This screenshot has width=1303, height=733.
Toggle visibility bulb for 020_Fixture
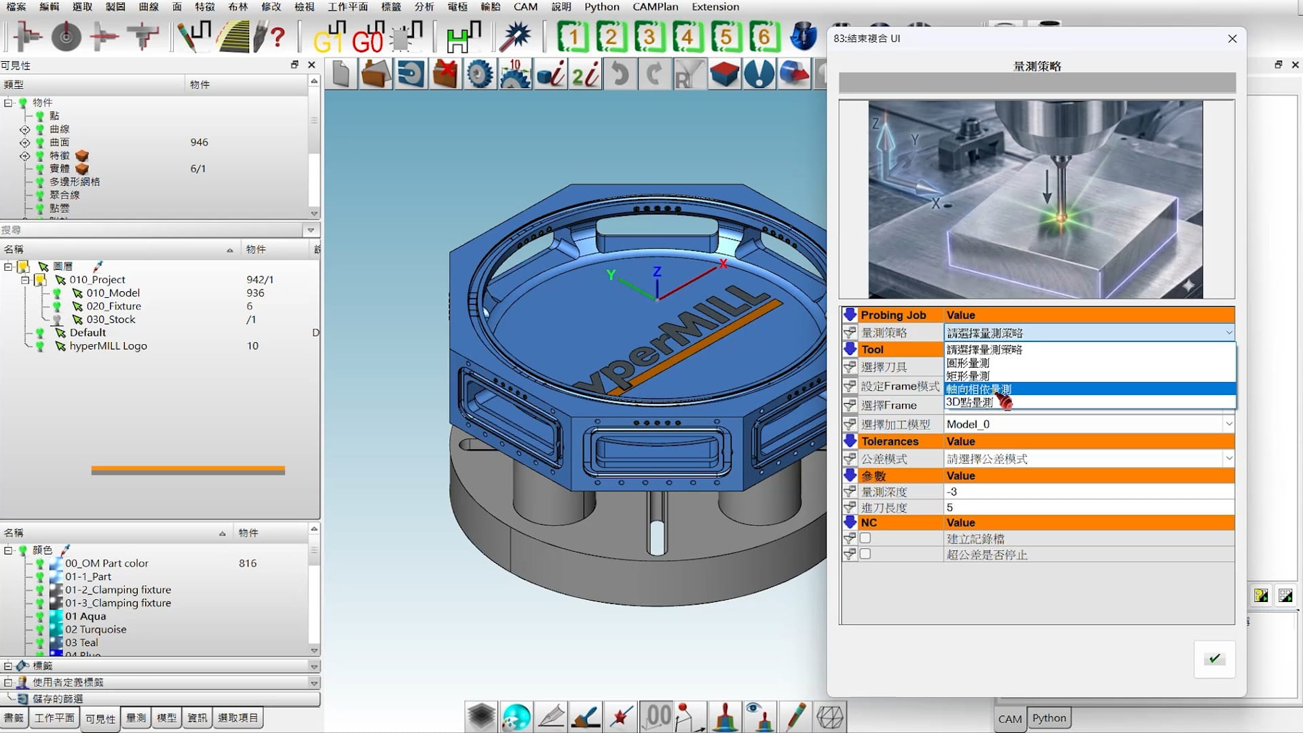point(57,307)
